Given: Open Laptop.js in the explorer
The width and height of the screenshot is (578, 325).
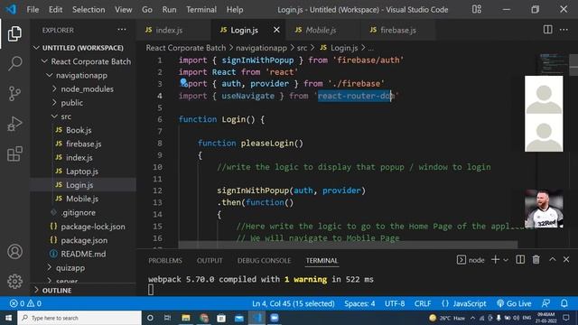Looking at the screenshot, I should tap(83, 172).
